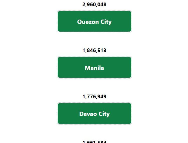Open the city with population 1,776,949
The image size is (188, 143).
95,113
